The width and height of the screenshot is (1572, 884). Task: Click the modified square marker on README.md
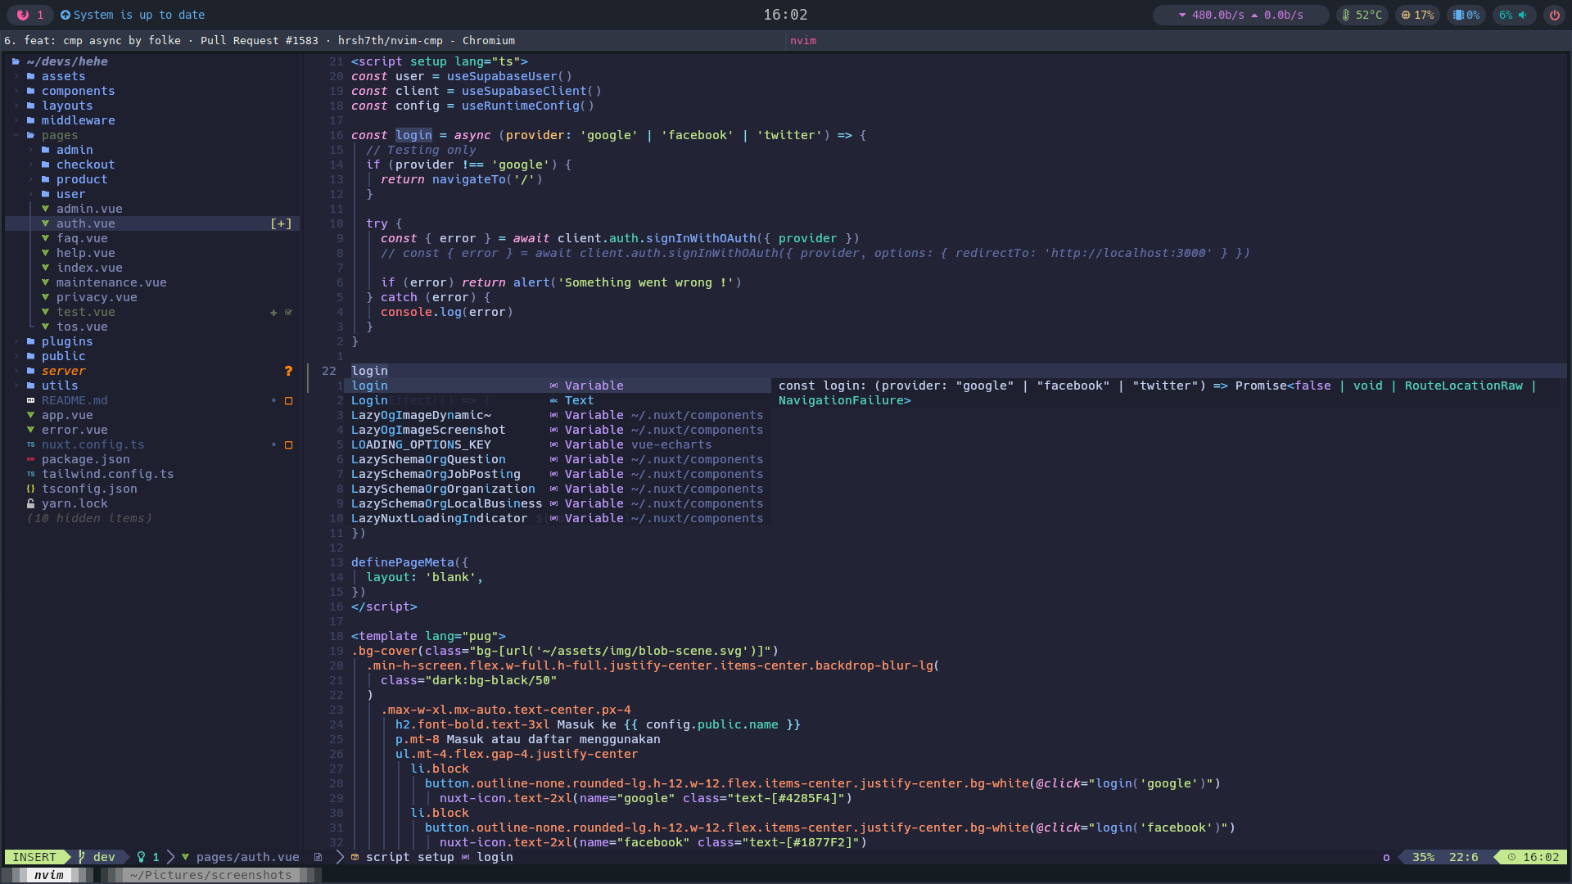[x=288, y=401]
